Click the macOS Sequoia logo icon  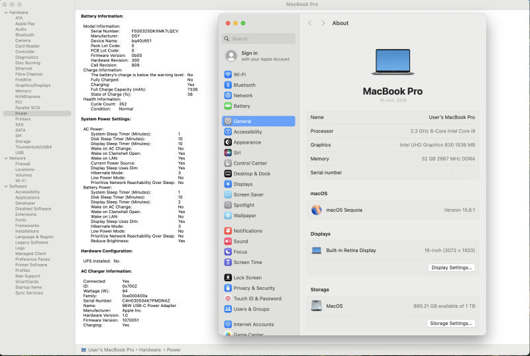tap(317, 210)
